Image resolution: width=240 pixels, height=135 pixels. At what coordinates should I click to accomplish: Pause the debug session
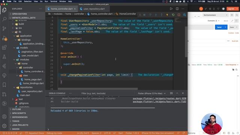coord(144,15)
